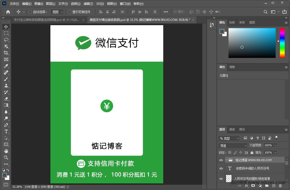The width and height of the screenshot is (290, 190).
Task: Swap foreground and background colors
Action: tap(8, 170)
